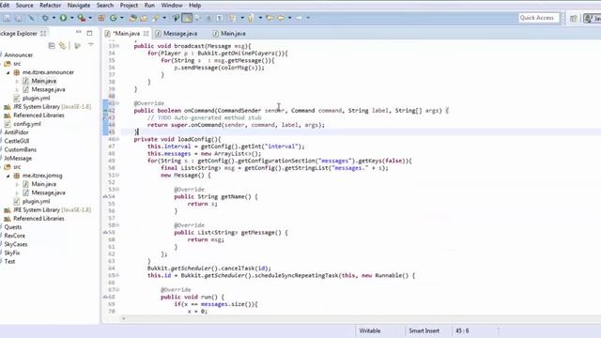Click the Next Annotation icon
Image resolution: width=601 pixels, height=338 pixels.
click(232, 18)
